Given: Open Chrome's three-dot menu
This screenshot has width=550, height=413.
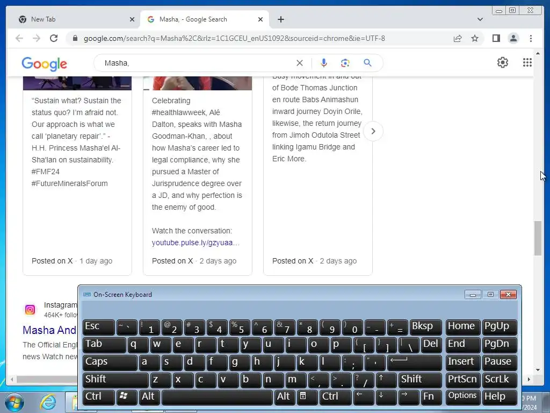Looking at the screenshot, I should point(531,38).
